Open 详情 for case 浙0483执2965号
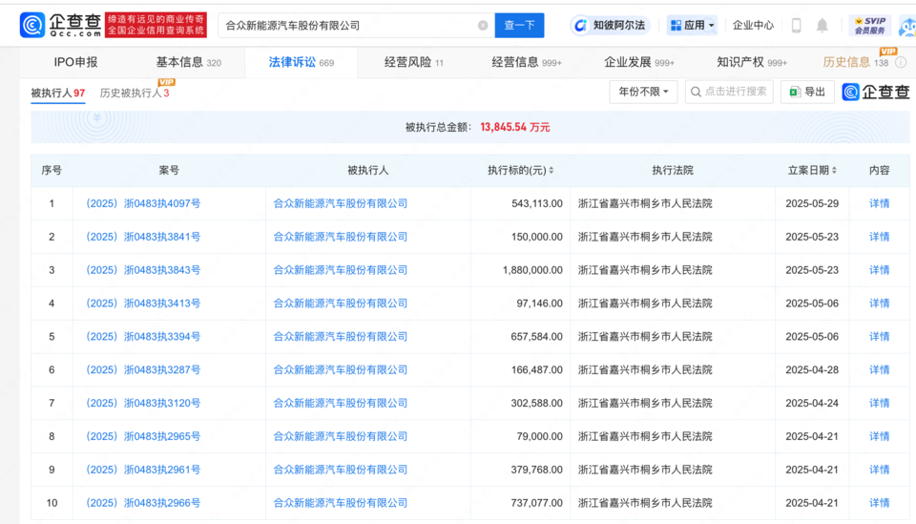Screen dimensions: 916x524 (x=879, y=436)
